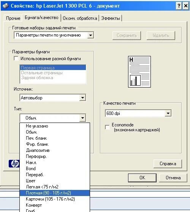The image size is (190, 212).
Task: Select 'Первая страница' in the list
Action: 53,68
